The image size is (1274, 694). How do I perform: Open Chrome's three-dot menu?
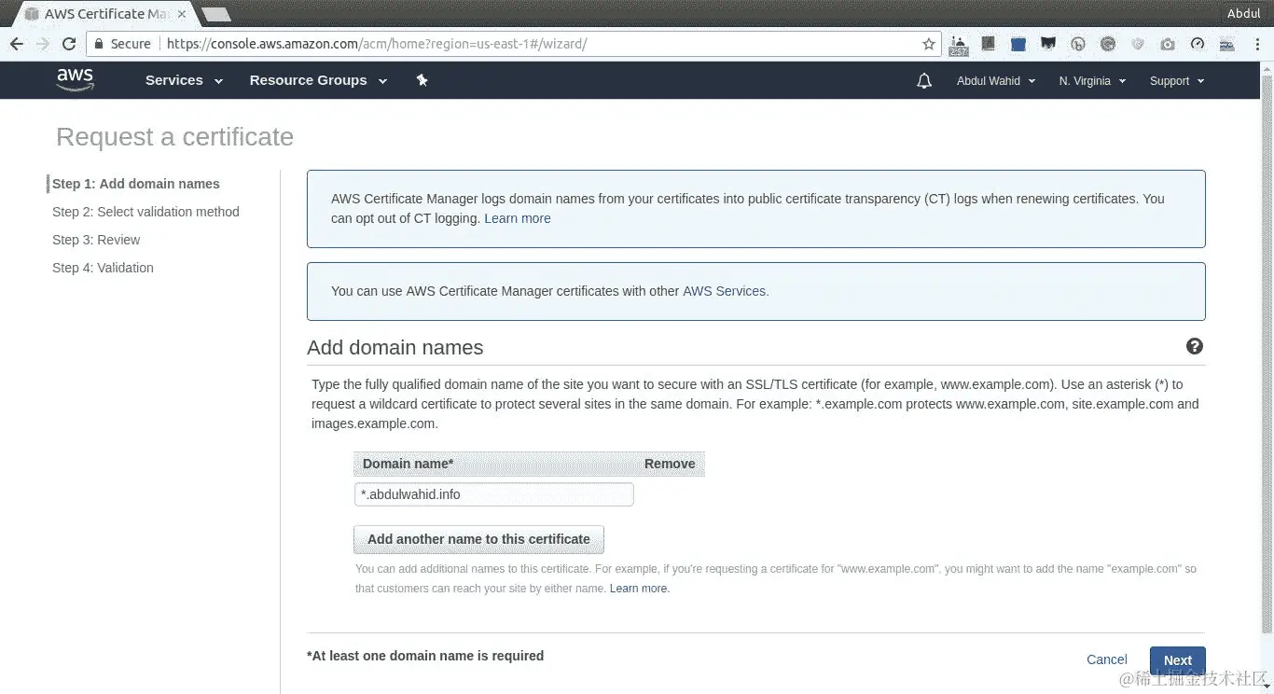(x=1256, y=44)
